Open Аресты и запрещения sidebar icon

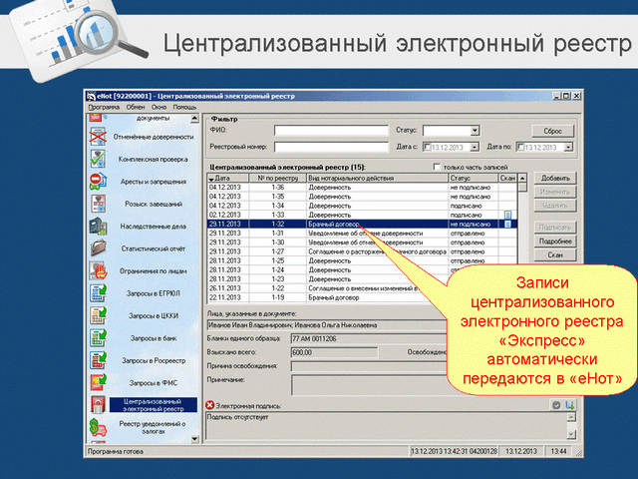tap(99, 181)
